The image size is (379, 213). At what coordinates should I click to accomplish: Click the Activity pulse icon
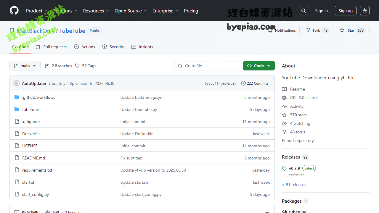coord(284,106)
